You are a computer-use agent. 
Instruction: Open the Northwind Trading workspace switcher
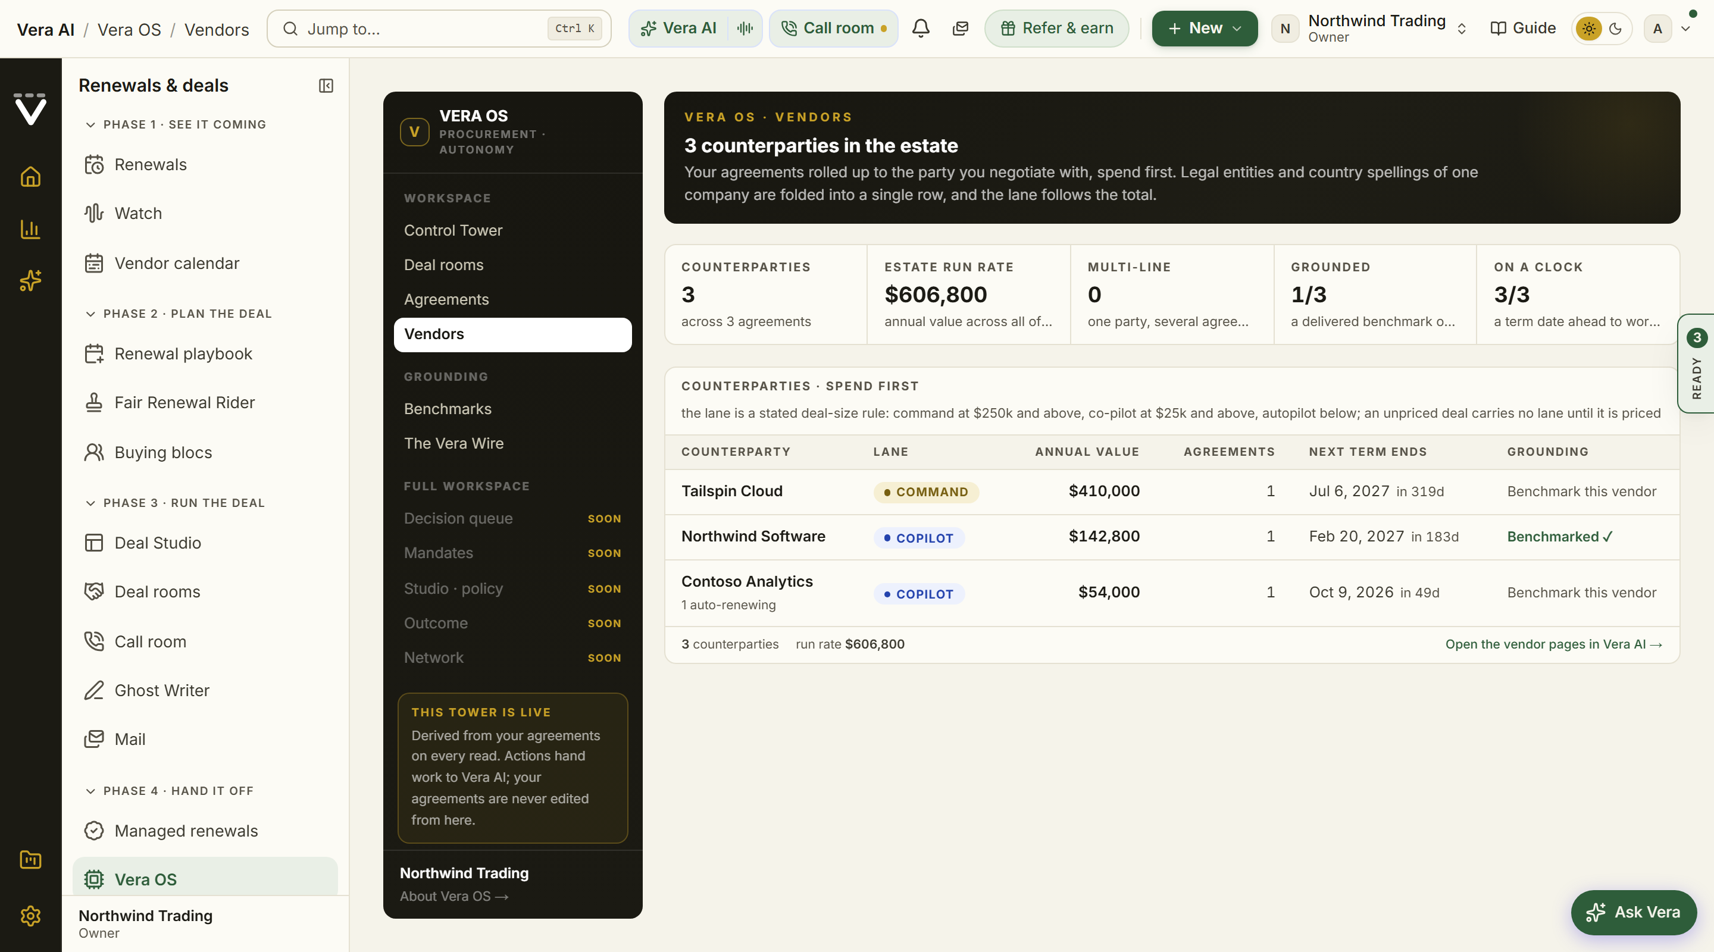coord(1370,28)
